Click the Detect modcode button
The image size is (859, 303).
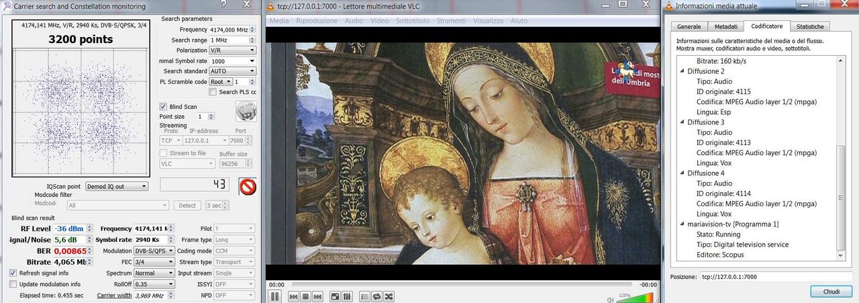187,206
